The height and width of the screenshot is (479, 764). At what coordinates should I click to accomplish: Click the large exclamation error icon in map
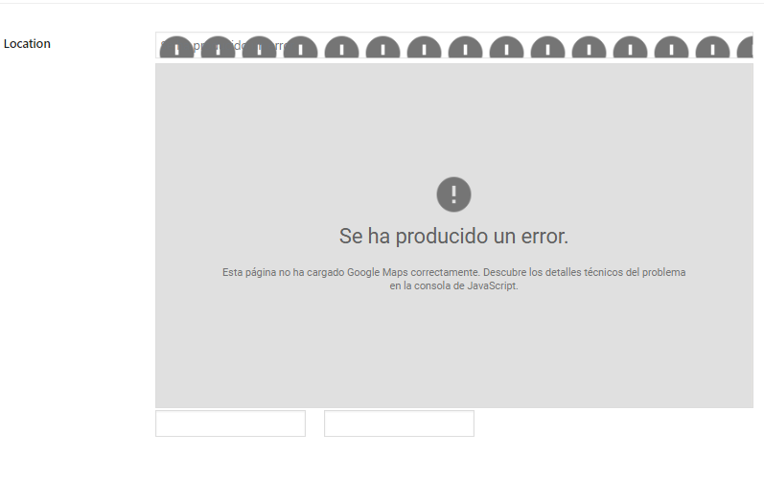[453, 194]
